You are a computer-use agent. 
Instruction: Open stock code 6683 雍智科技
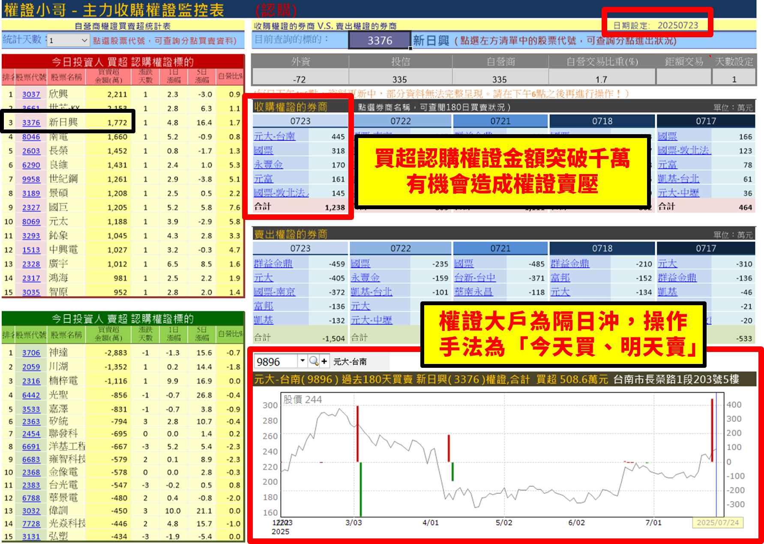click(x=31, y=460)
